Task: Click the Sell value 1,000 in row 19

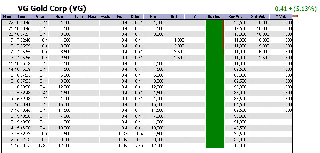Action: [x=179, y=40]
